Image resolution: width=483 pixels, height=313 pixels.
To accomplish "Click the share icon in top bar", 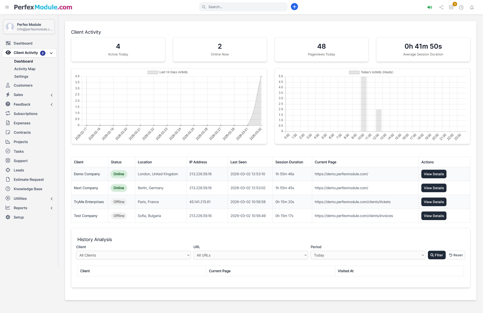I will click(441, 7).
